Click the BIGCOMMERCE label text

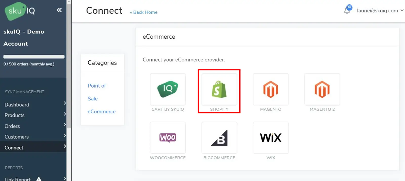[x=219, y=158]
